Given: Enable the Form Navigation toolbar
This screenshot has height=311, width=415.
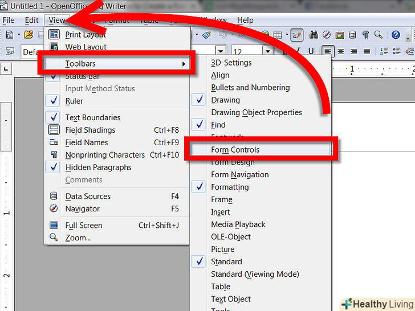Looking at the screenshot, I should pyautogui.click(x=261, y=174).
